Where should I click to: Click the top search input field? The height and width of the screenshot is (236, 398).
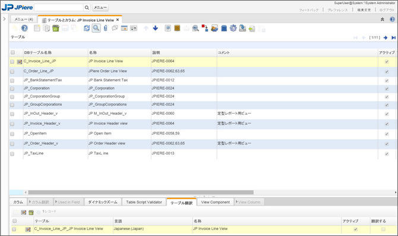(59, 8)
